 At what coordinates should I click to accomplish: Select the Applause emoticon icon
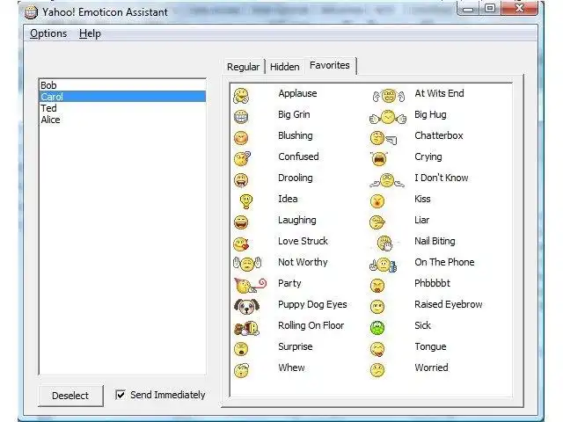coord(241,96)
